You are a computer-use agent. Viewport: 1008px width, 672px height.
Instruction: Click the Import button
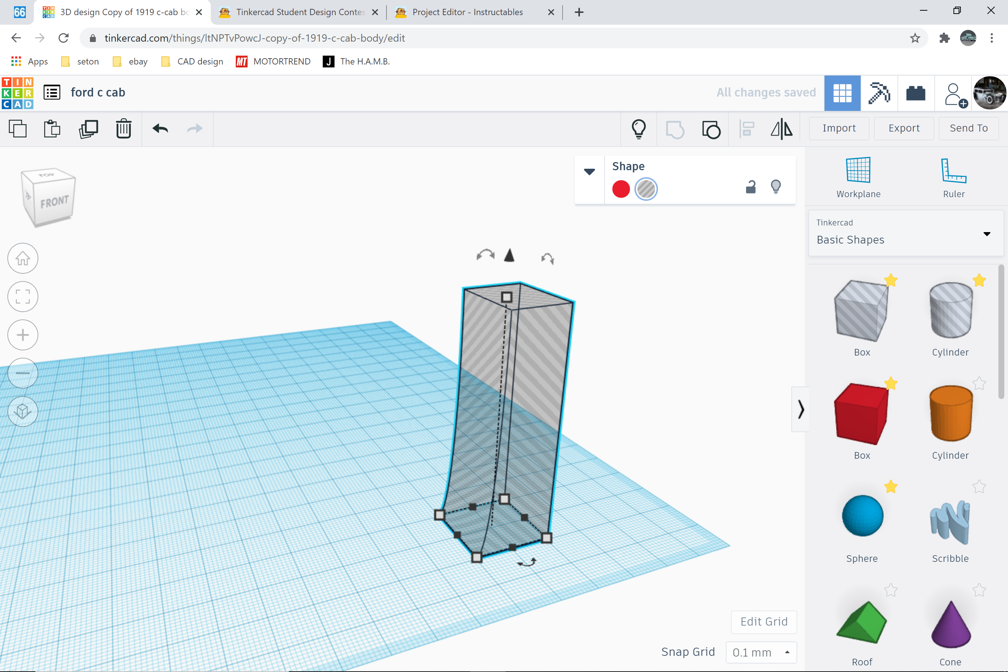click(x=839, y=128)
